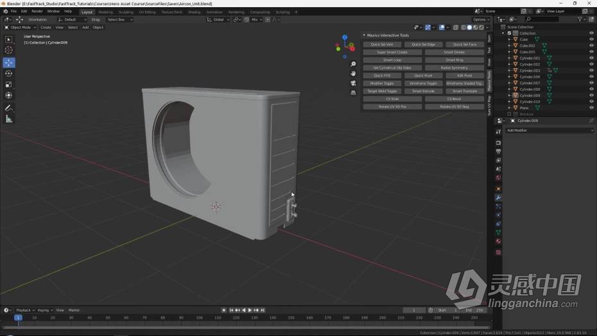Screen dimensions: 597x336
Task: Click the viewport pan hand icon
Action: click(353, 73)
